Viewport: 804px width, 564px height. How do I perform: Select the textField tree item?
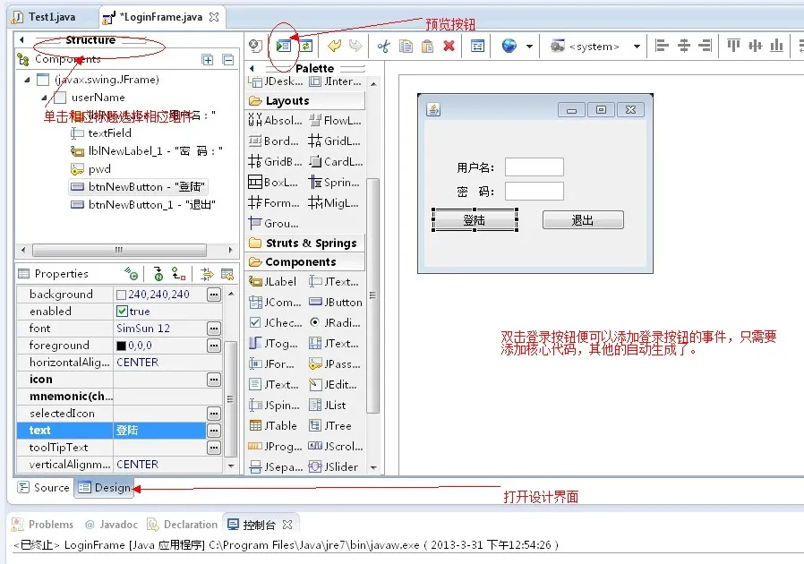pos(101,132)
